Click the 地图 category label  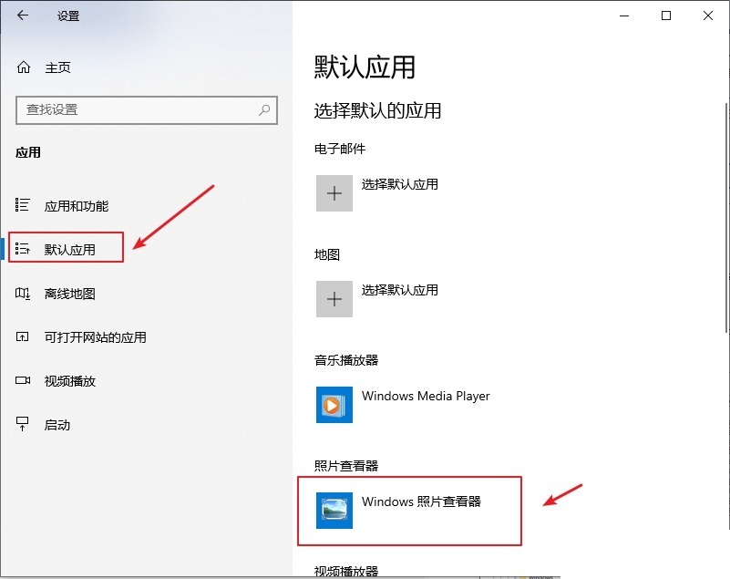(327, 254)
